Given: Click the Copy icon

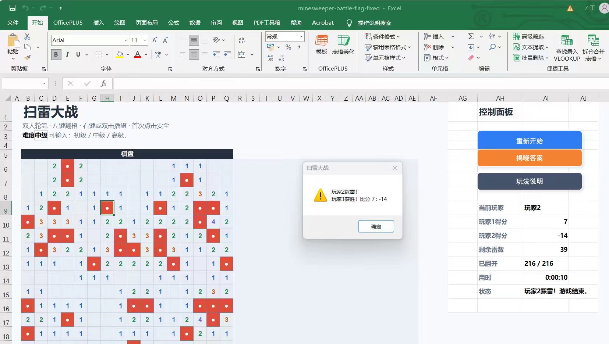Looking at the screenshot, I should pos(27,47).
